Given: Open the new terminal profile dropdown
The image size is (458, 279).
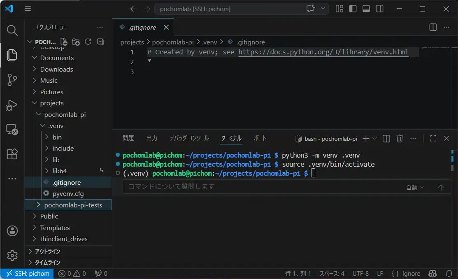Looking at the screenshot, I should pyautogui.click(x=374, y=139).
